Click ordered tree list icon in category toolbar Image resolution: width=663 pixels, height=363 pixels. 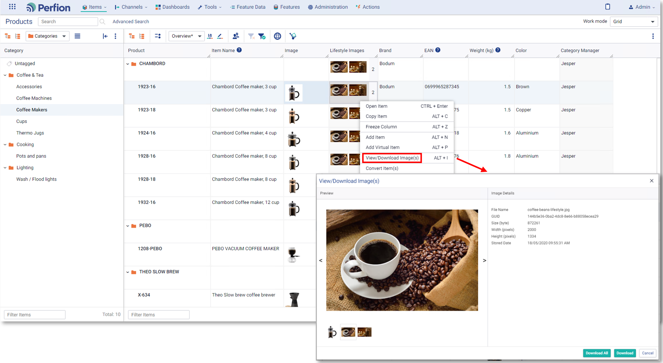pos(18,36)
